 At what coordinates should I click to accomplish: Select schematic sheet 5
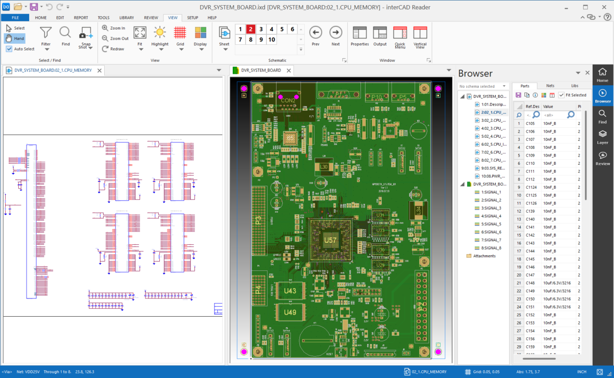coord(282,29)
